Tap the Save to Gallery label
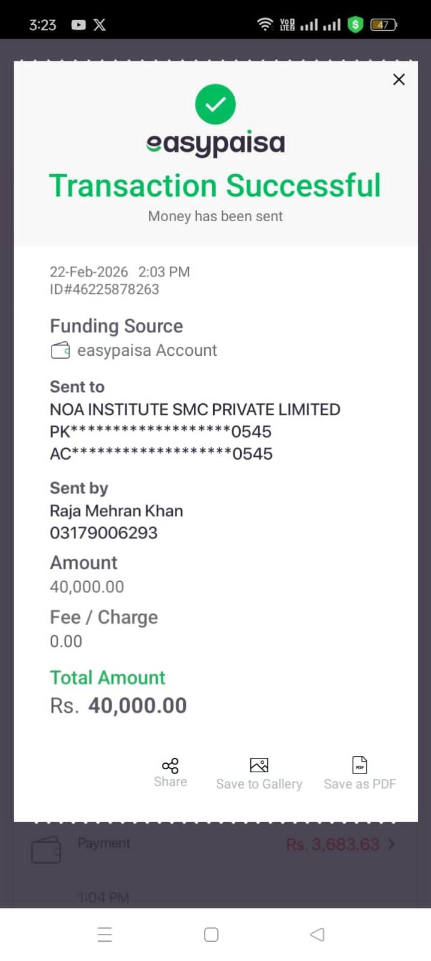431x961 pixels. click(x=259, y=784)
